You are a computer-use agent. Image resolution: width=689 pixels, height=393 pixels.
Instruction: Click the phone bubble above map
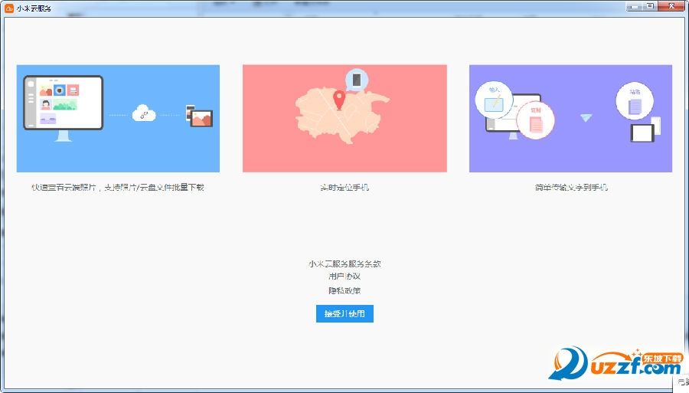356,80
